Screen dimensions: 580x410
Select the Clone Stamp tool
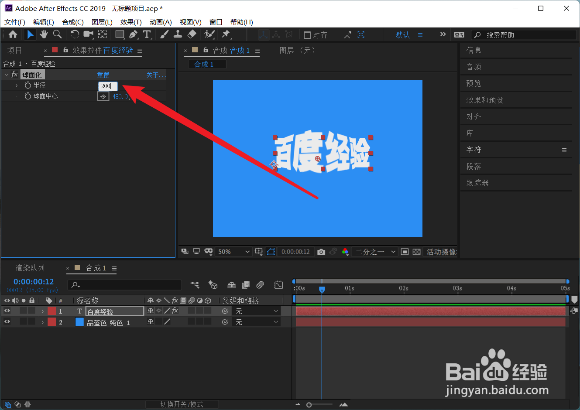tap(178, 34)
